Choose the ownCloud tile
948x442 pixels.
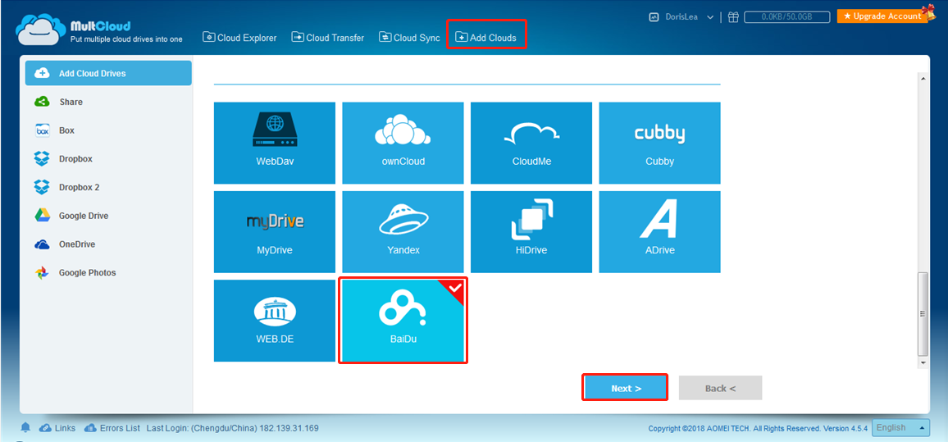coord(403,143)
